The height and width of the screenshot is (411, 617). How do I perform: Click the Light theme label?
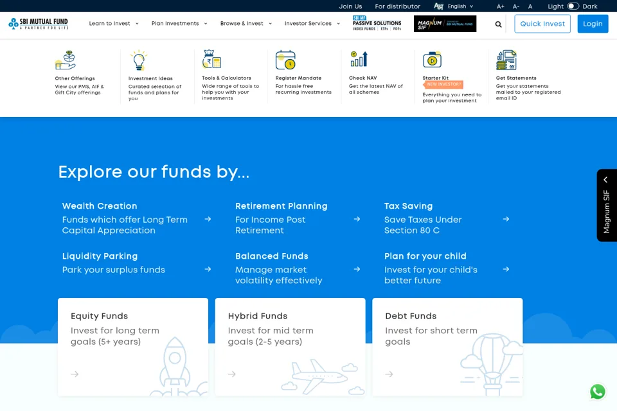(555, 6)
